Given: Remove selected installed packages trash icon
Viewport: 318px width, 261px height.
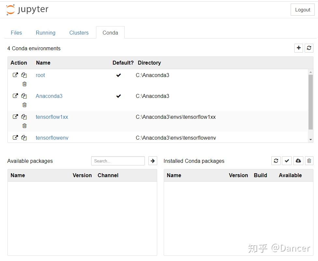Looking at the screenshot, I should (309, 161).
